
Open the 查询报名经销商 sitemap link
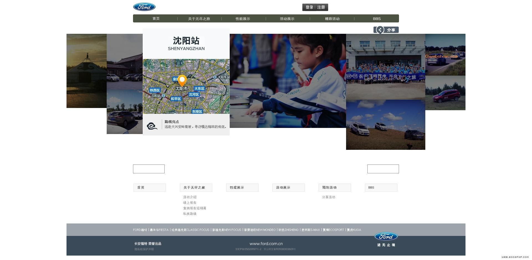click(195, 208)
